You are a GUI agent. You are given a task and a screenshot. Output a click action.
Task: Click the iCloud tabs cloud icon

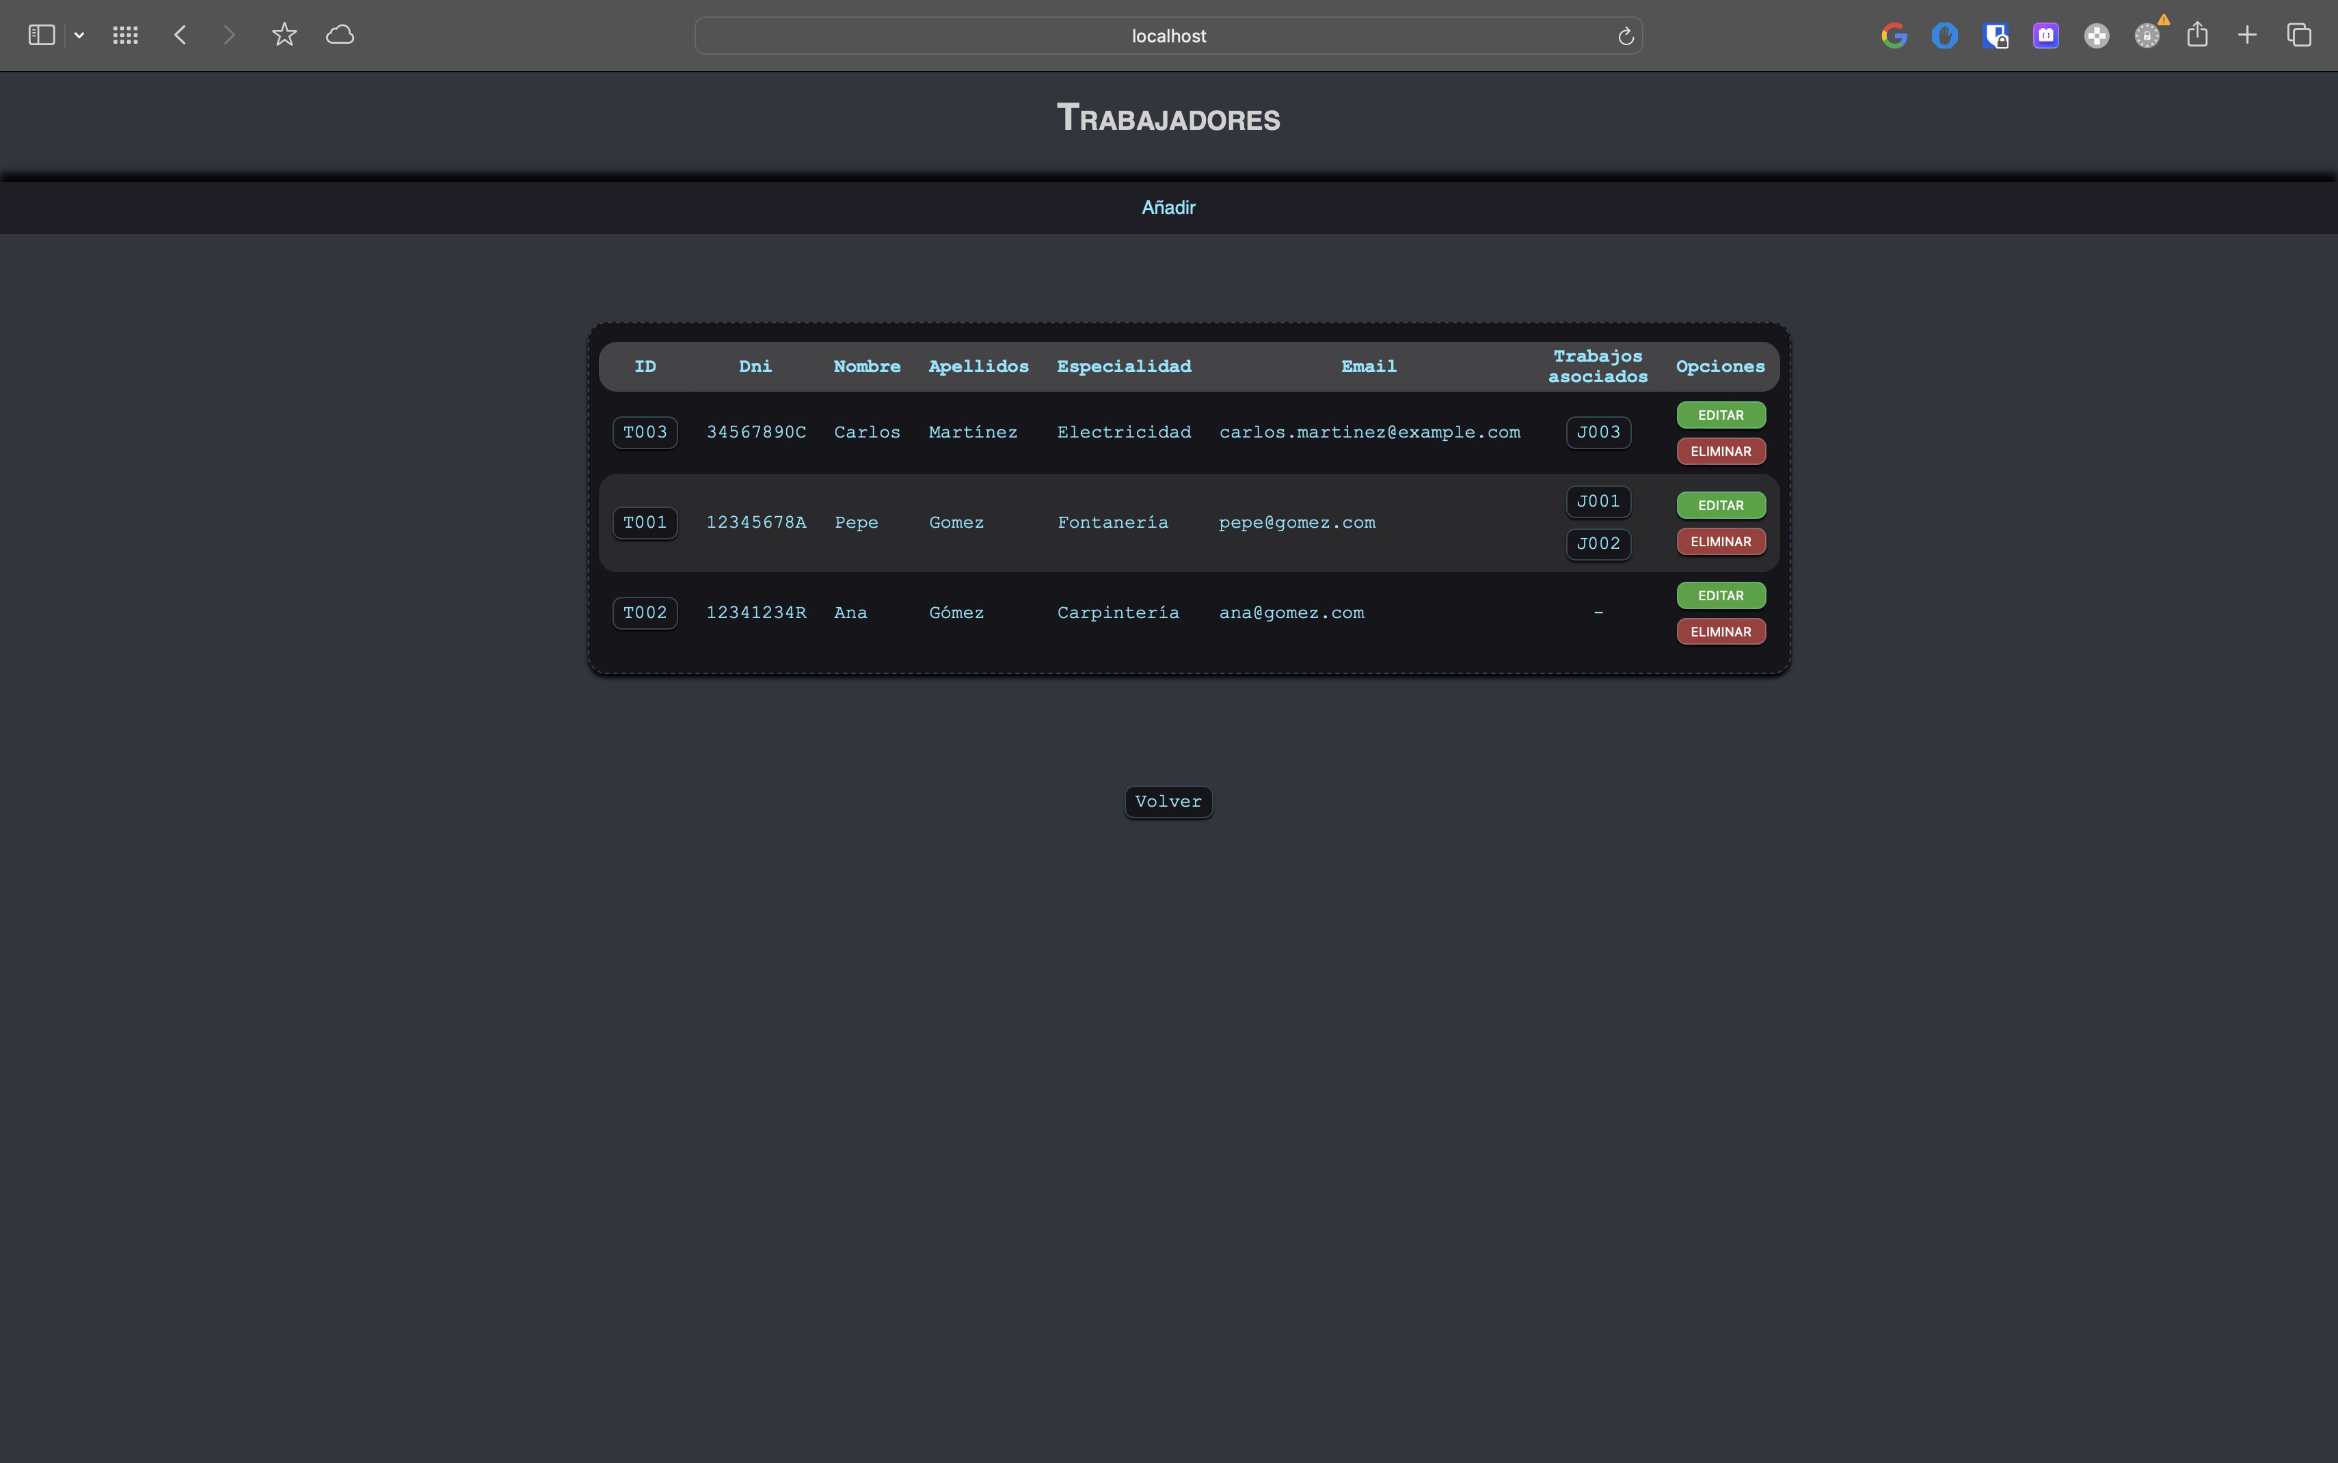tap(340, 35)
